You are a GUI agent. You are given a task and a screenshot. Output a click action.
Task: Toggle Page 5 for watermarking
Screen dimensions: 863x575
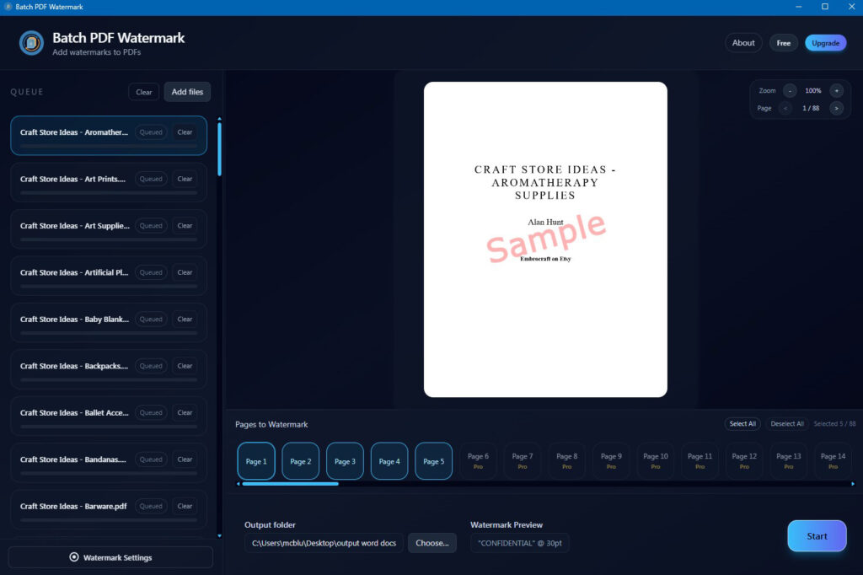click(434, 461)
